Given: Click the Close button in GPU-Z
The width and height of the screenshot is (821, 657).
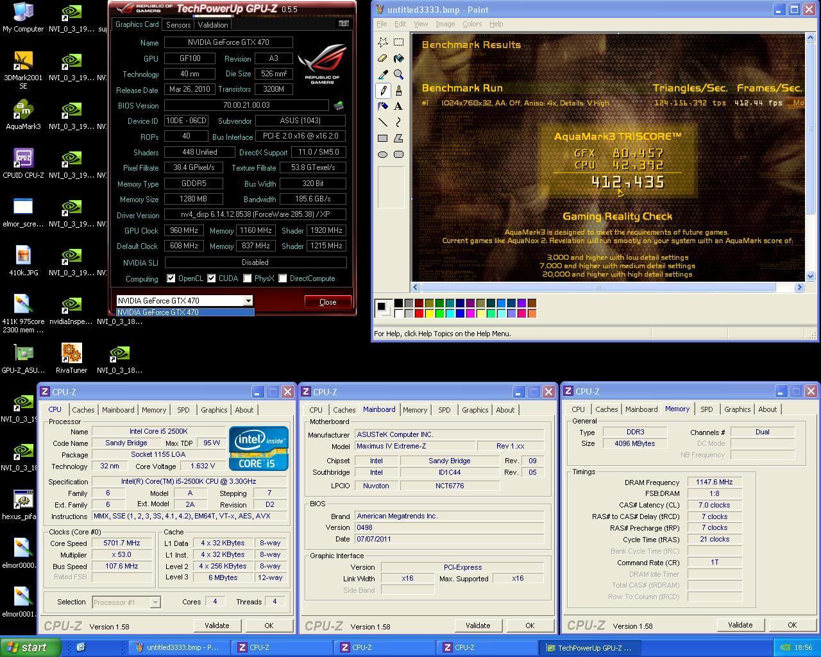Looking at the screenshot, I should 327,302.
